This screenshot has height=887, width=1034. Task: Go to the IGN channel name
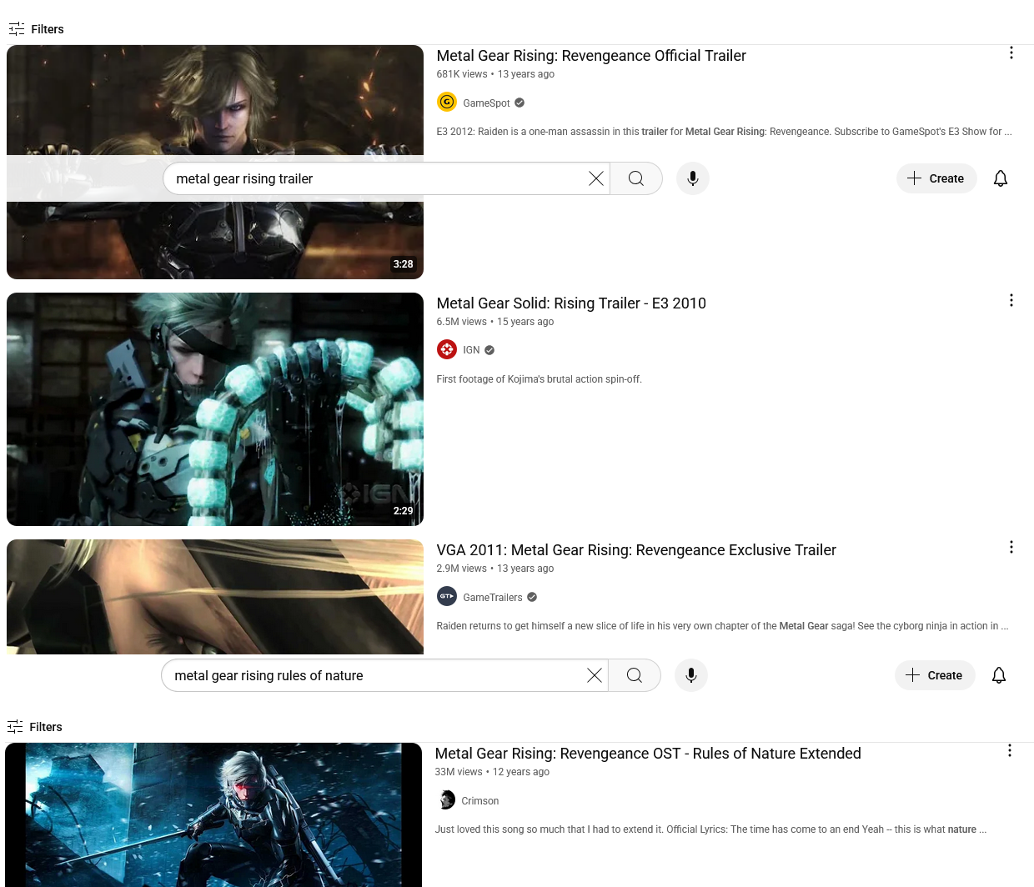[471, 350]
